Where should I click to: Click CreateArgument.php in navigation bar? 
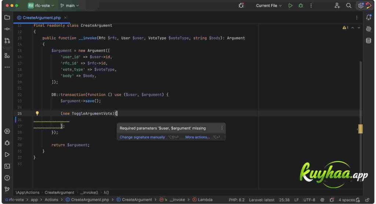point(87,200)
